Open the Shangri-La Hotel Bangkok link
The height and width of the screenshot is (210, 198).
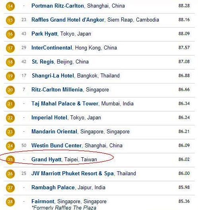tap(53, 76)
